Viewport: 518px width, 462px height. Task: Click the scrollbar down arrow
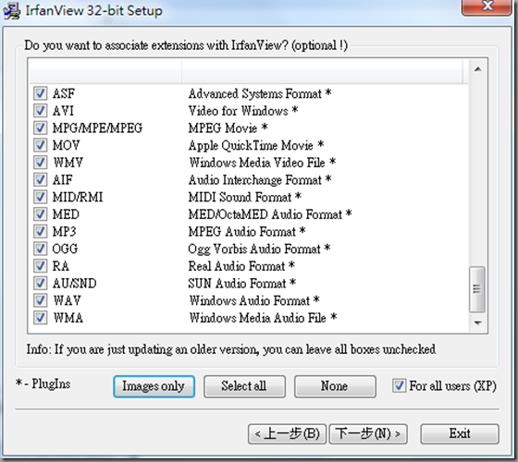477,322
